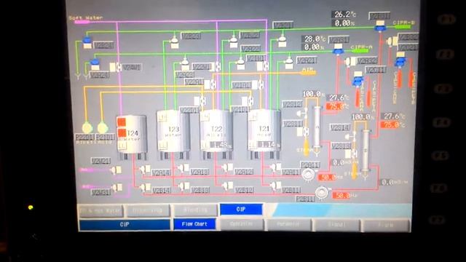Viewport: 466px width, 262px height.
Task: Click valve V2S14 symbol
Action: (x=351, y=137)
